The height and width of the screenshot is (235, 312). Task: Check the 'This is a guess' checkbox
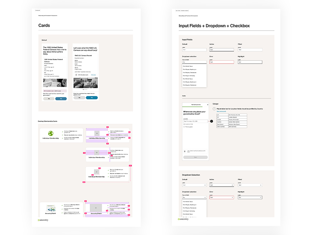(184, 127)
